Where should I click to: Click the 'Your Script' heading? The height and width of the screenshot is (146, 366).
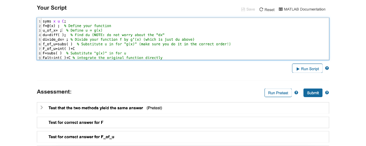pos(51,8)
